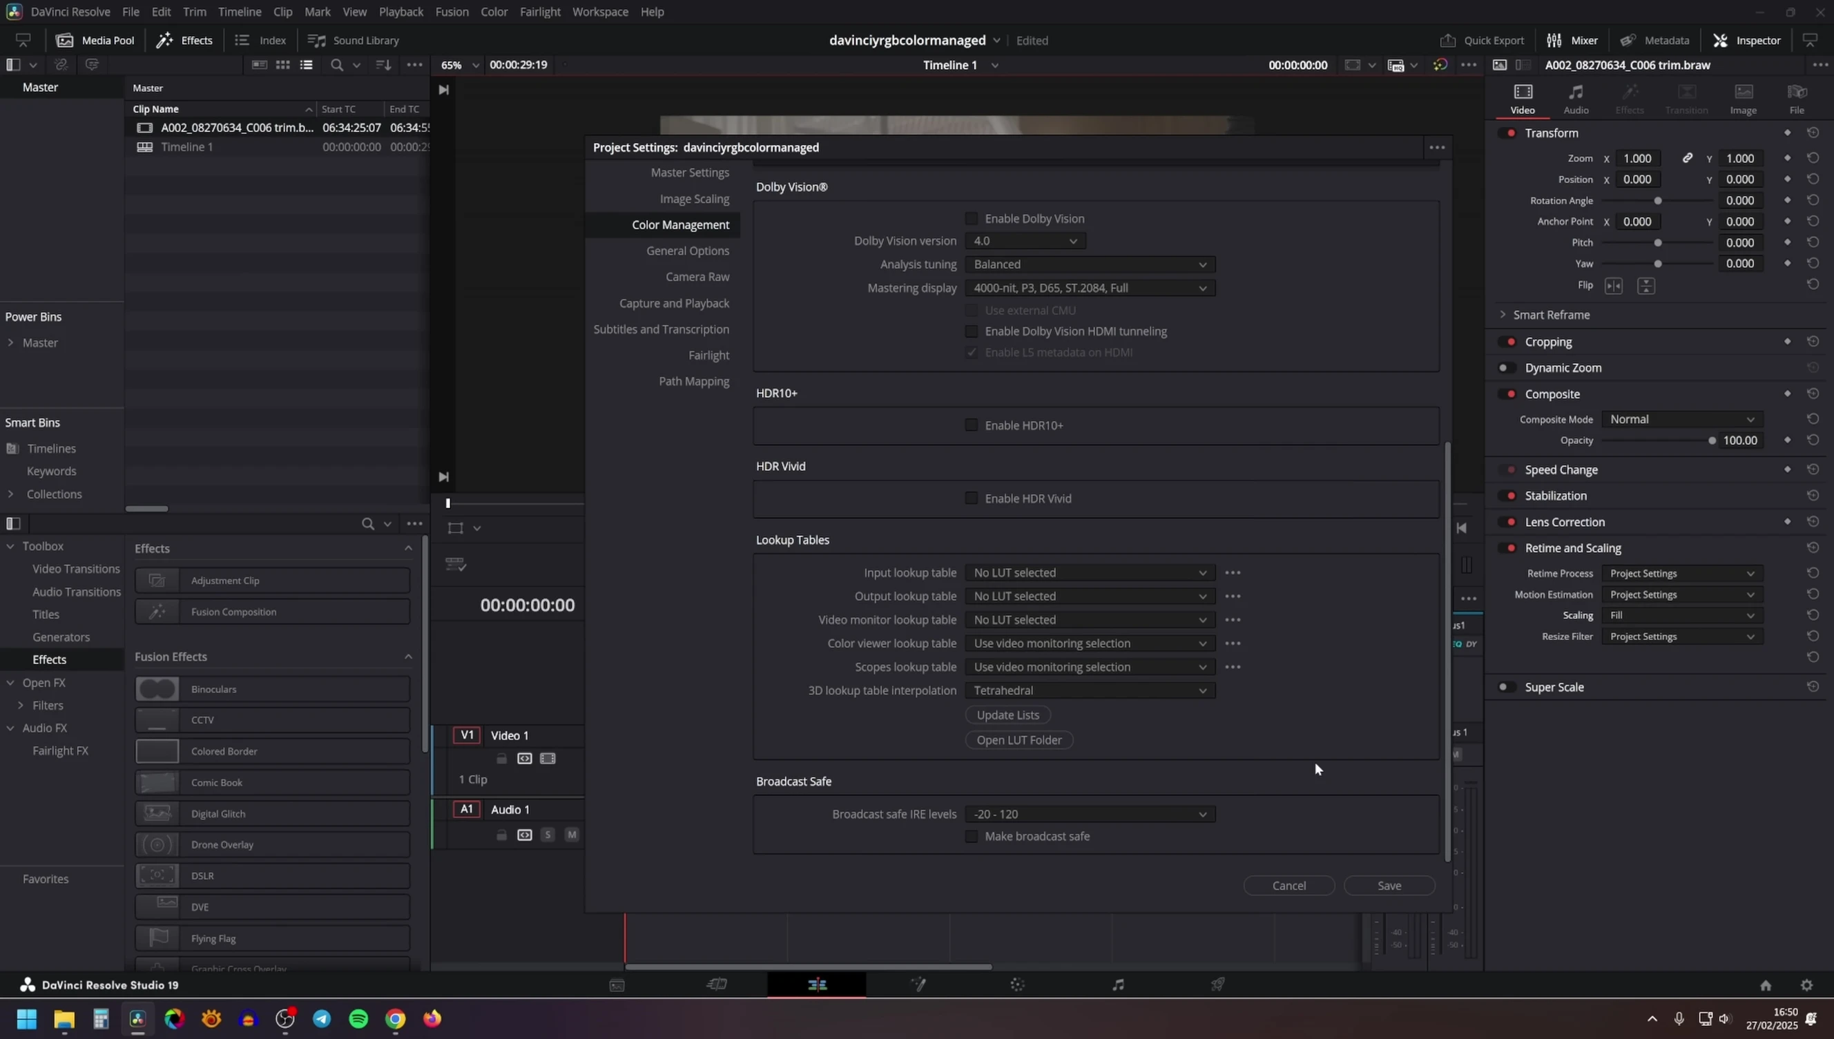This screenshot has width=1834, height=1039.
Task: Switch to the Cut page icon
Action: 717,984
